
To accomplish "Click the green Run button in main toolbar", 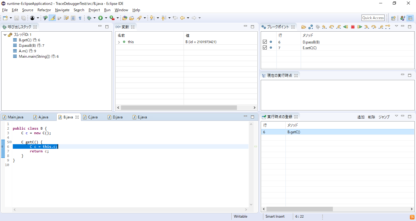I will pos(100,18).
